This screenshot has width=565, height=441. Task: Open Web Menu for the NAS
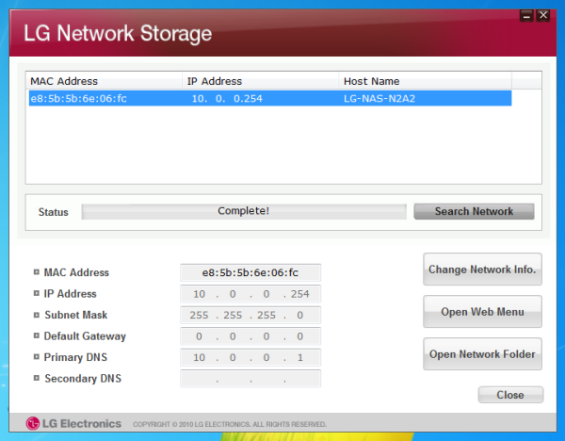pyautogui.click(x=482, y=312)
